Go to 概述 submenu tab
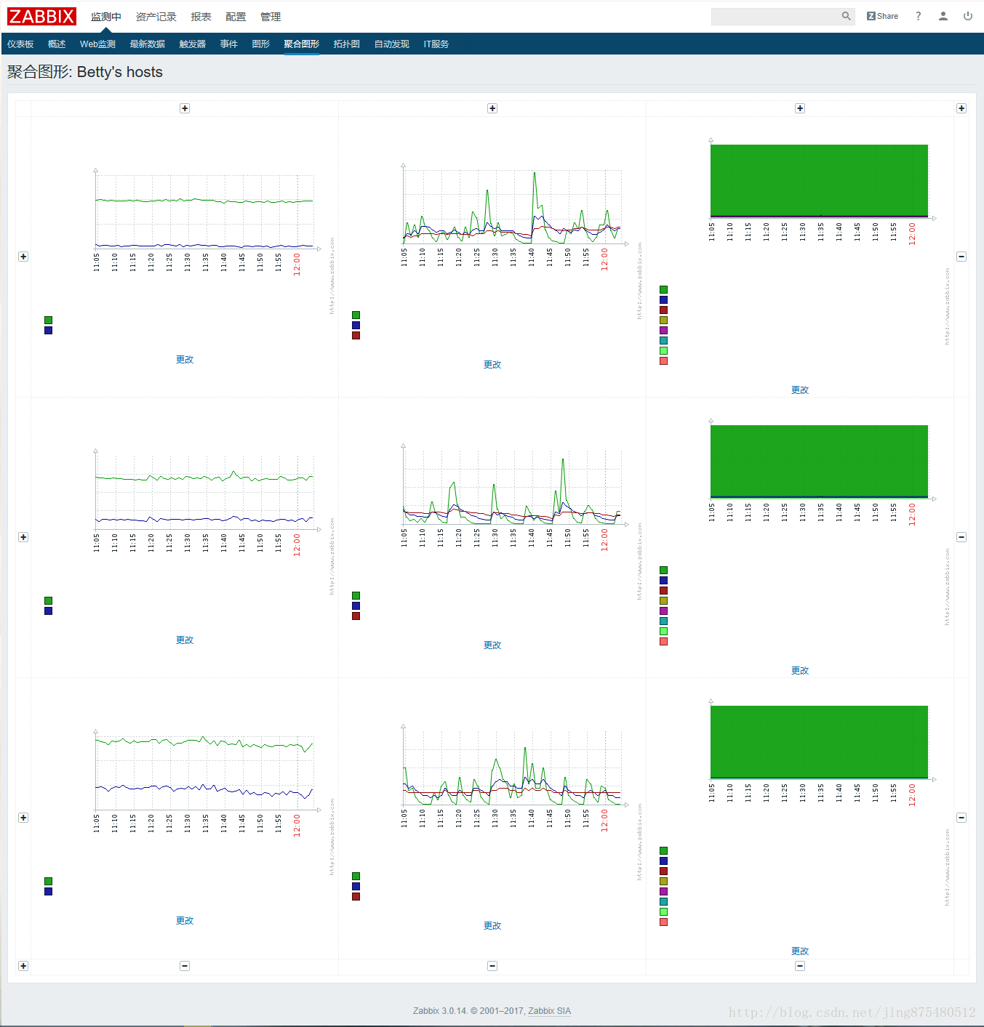 57,44
